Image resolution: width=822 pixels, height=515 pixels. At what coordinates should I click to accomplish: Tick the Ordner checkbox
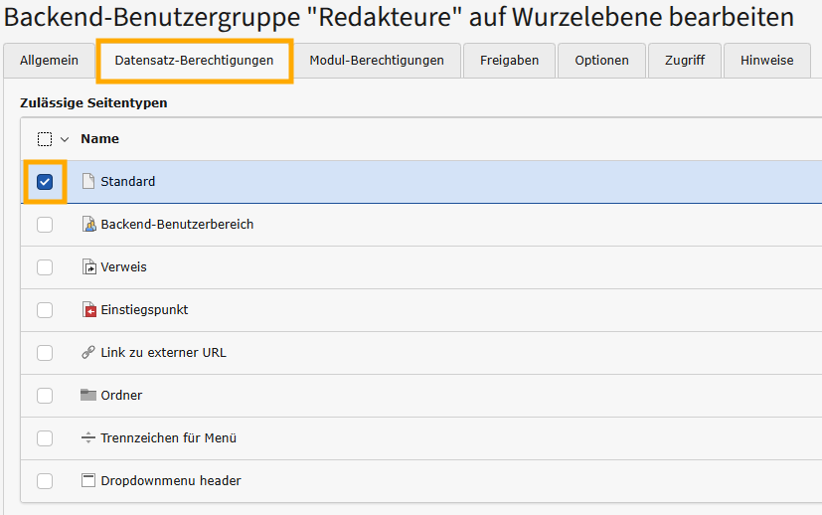45,396
